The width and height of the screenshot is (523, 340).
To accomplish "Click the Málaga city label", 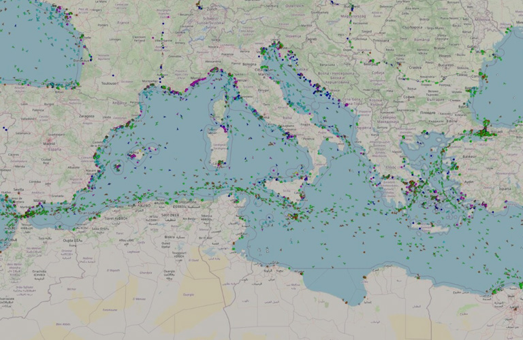I will [x=39, y=201].
